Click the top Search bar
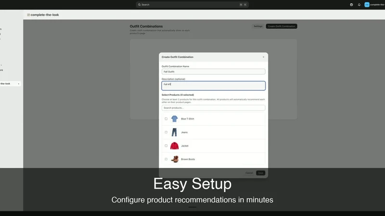This screenshot has width=385, height=216. point(192,5)
